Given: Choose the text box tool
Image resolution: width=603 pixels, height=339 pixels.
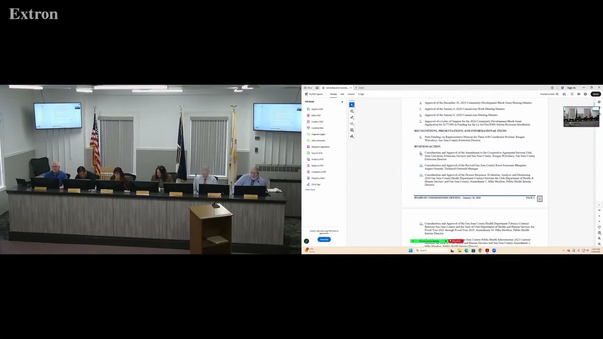Looking at the screenshot, I should click(x=352, y=130).
